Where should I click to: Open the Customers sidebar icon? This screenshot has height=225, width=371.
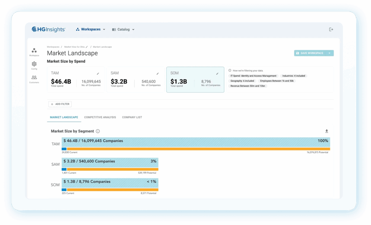(34, 77)
